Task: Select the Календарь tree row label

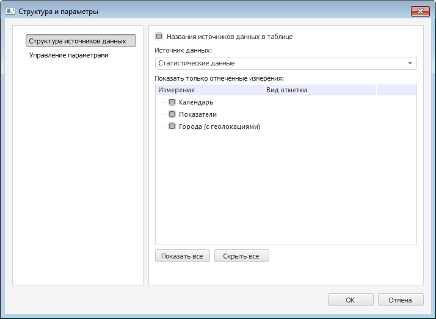Action: 195,102
